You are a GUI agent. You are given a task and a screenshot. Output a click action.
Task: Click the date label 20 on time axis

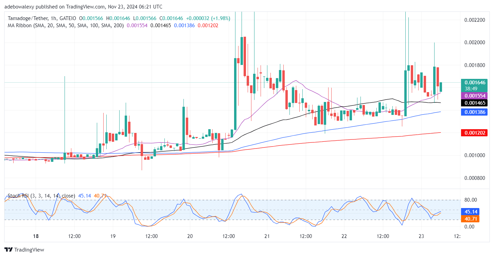pos(190,236)
